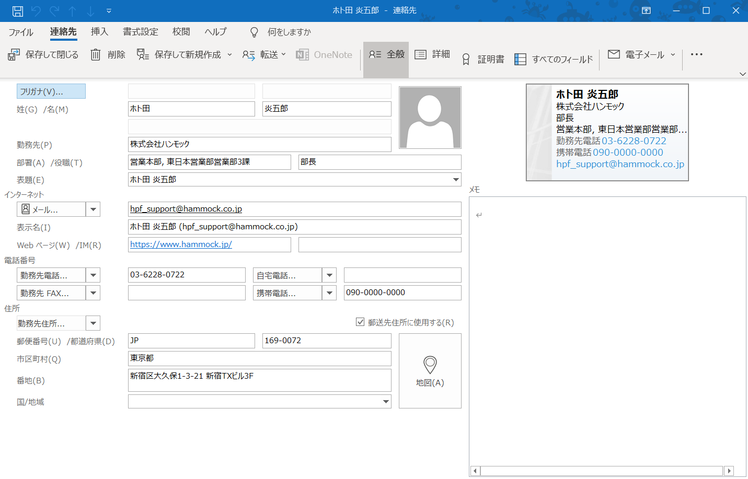Image resolution: width=748 pixels, height=479 pixels.
Task: Open dropdown arrow next to 勤務先電話
Action: coord(93,275)
